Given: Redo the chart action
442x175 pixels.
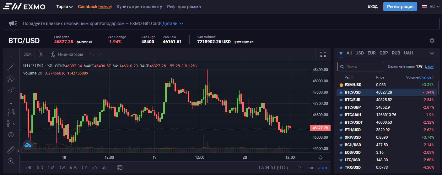Looking at the screenshot, I should 100,54.
